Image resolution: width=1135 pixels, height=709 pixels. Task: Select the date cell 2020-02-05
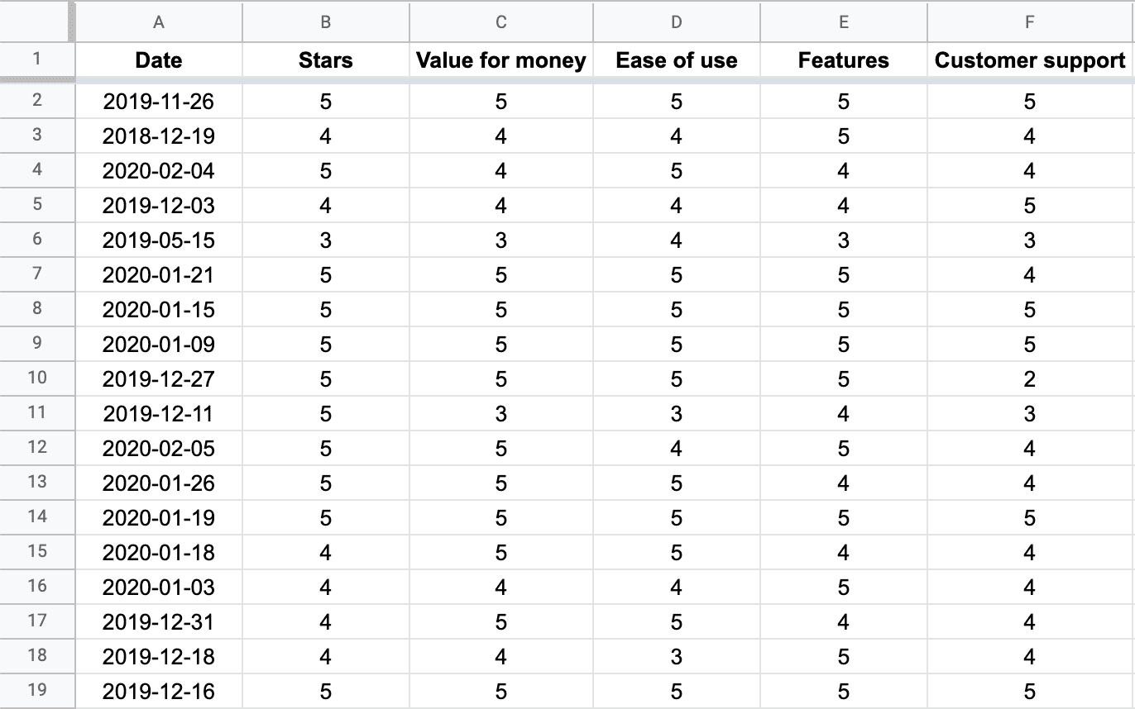[159, 449]
